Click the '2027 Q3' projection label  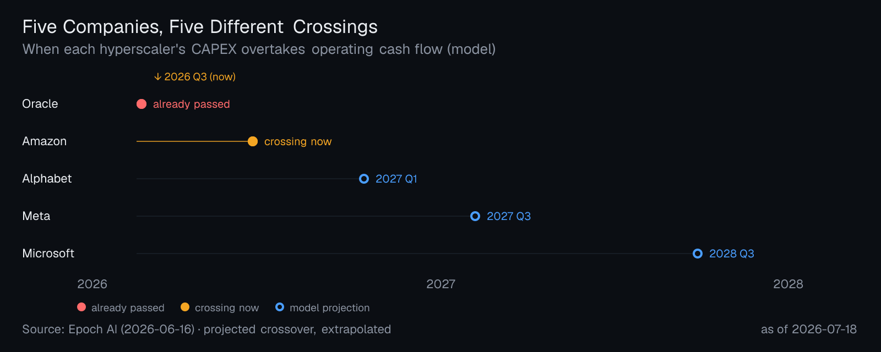[x=509, y=216]
